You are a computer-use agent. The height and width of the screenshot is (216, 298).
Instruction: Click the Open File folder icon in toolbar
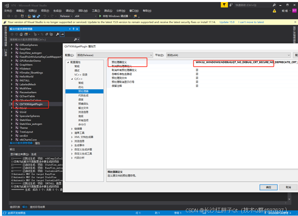[29, 16]
